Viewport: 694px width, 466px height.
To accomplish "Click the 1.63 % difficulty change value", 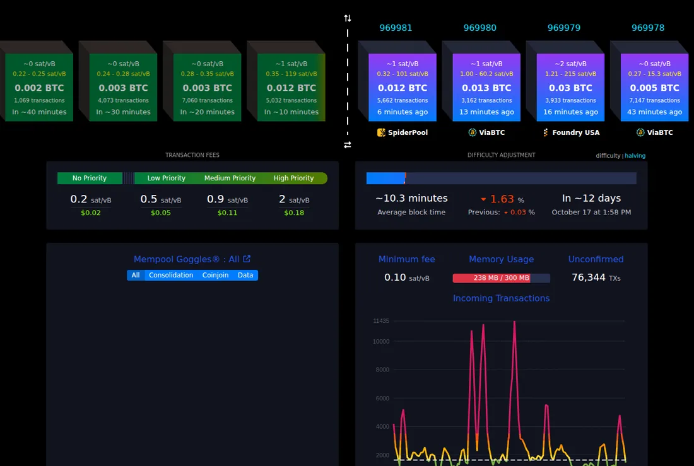I will (x=502, y=199).
